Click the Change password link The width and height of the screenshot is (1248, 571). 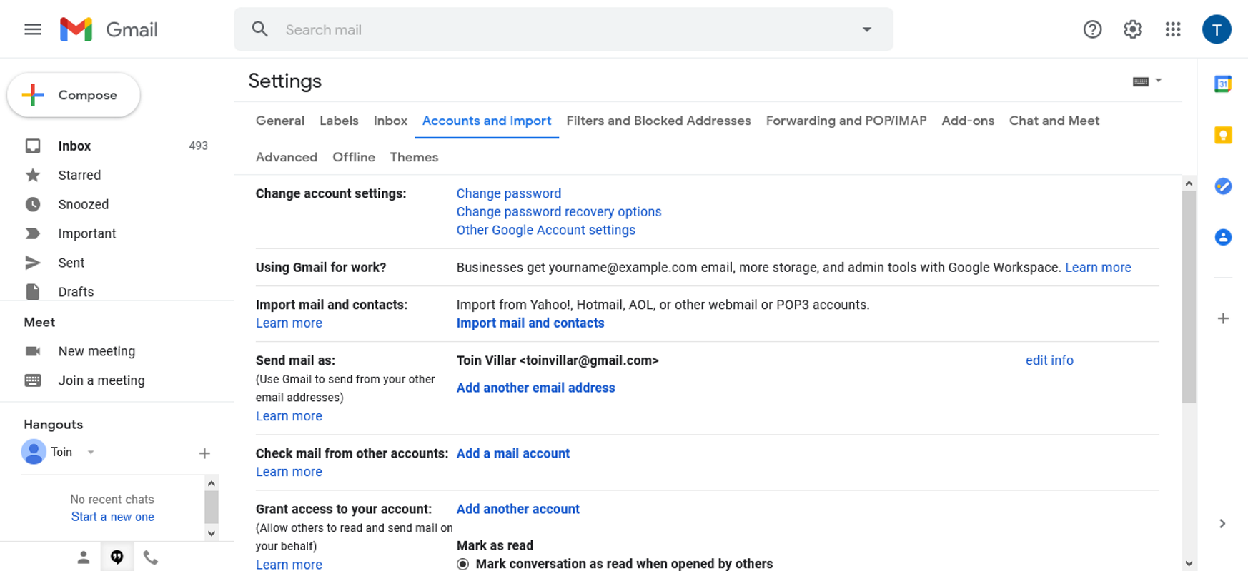point(508,193)
